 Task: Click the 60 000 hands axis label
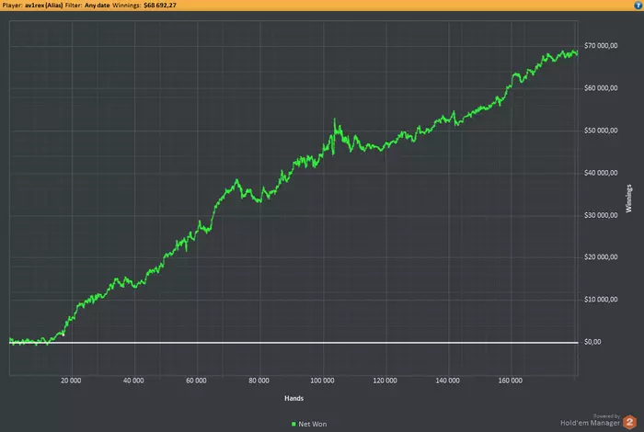point(196,381)
